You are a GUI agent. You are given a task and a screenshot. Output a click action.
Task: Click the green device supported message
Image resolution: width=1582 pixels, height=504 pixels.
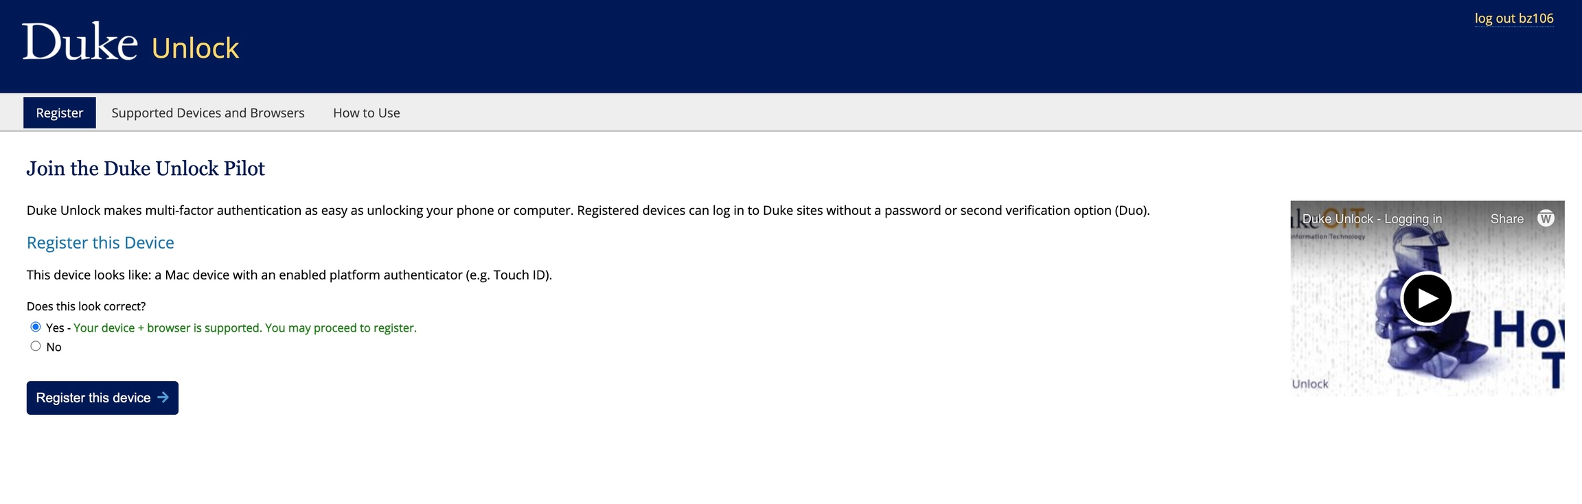click(x=244, y=328)
